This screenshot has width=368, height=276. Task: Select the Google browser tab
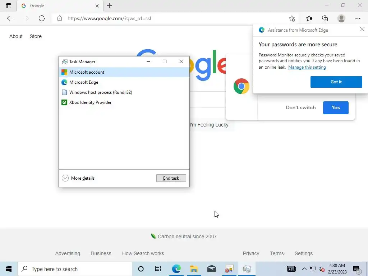coord(60,6)
